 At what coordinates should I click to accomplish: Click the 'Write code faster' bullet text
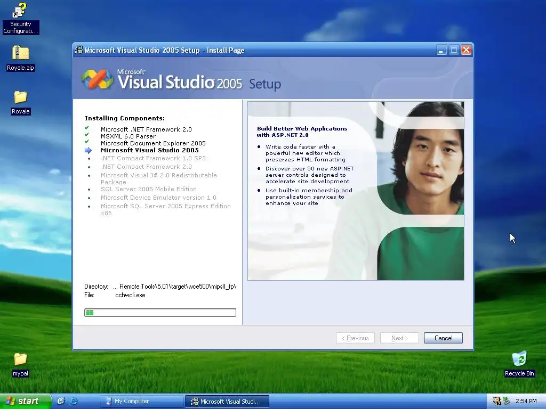click(x=306, y=153)
